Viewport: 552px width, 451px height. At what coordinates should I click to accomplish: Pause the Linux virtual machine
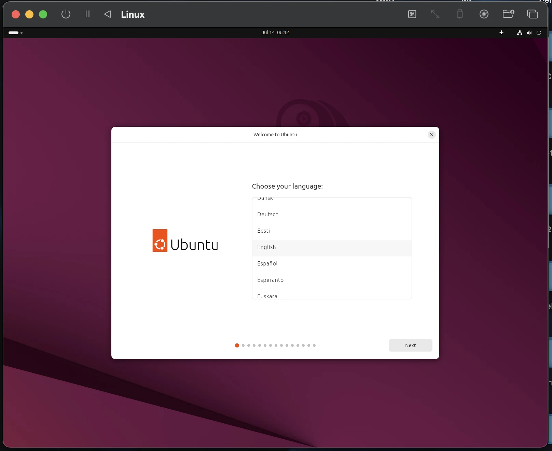87,14
